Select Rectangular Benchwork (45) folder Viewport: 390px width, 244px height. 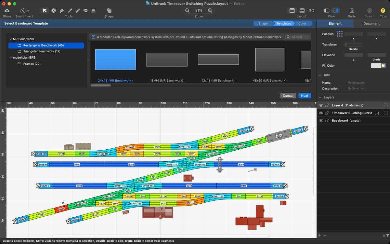pyautogui.click(x=46, y=45)
